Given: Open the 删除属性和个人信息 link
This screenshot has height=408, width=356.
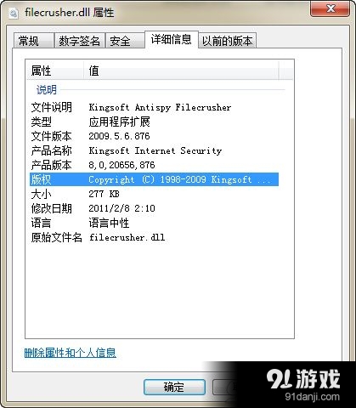Looking at the screenshot, I should point(71,353).
